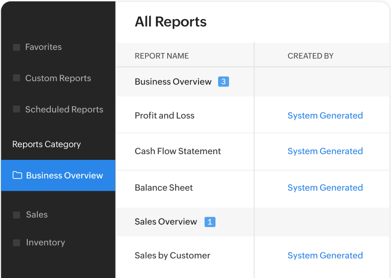The image size is (391, 278).
Task: Click the blue count badge 3
Action: point(223,82)
